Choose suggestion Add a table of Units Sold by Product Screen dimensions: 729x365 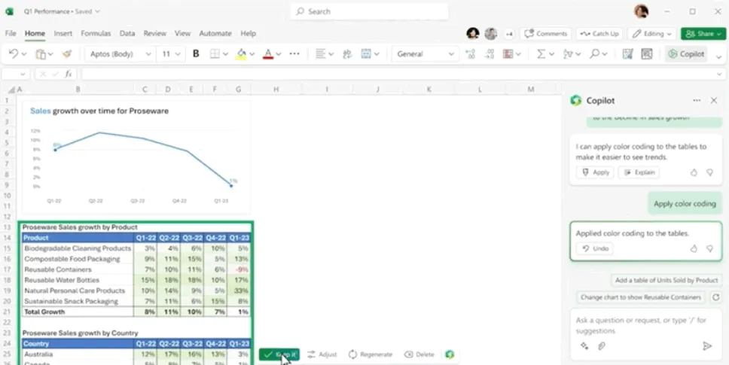666,280
